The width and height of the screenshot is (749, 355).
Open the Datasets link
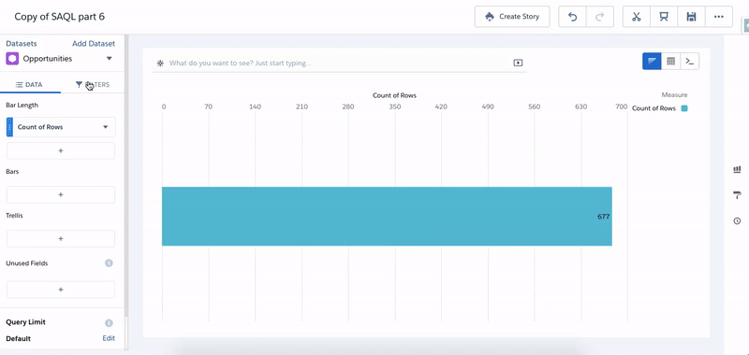(x=21, y=43)
